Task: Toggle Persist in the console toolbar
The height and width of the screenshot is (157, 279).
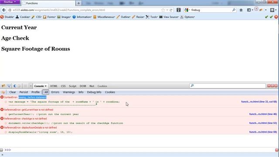Action: 24,92
